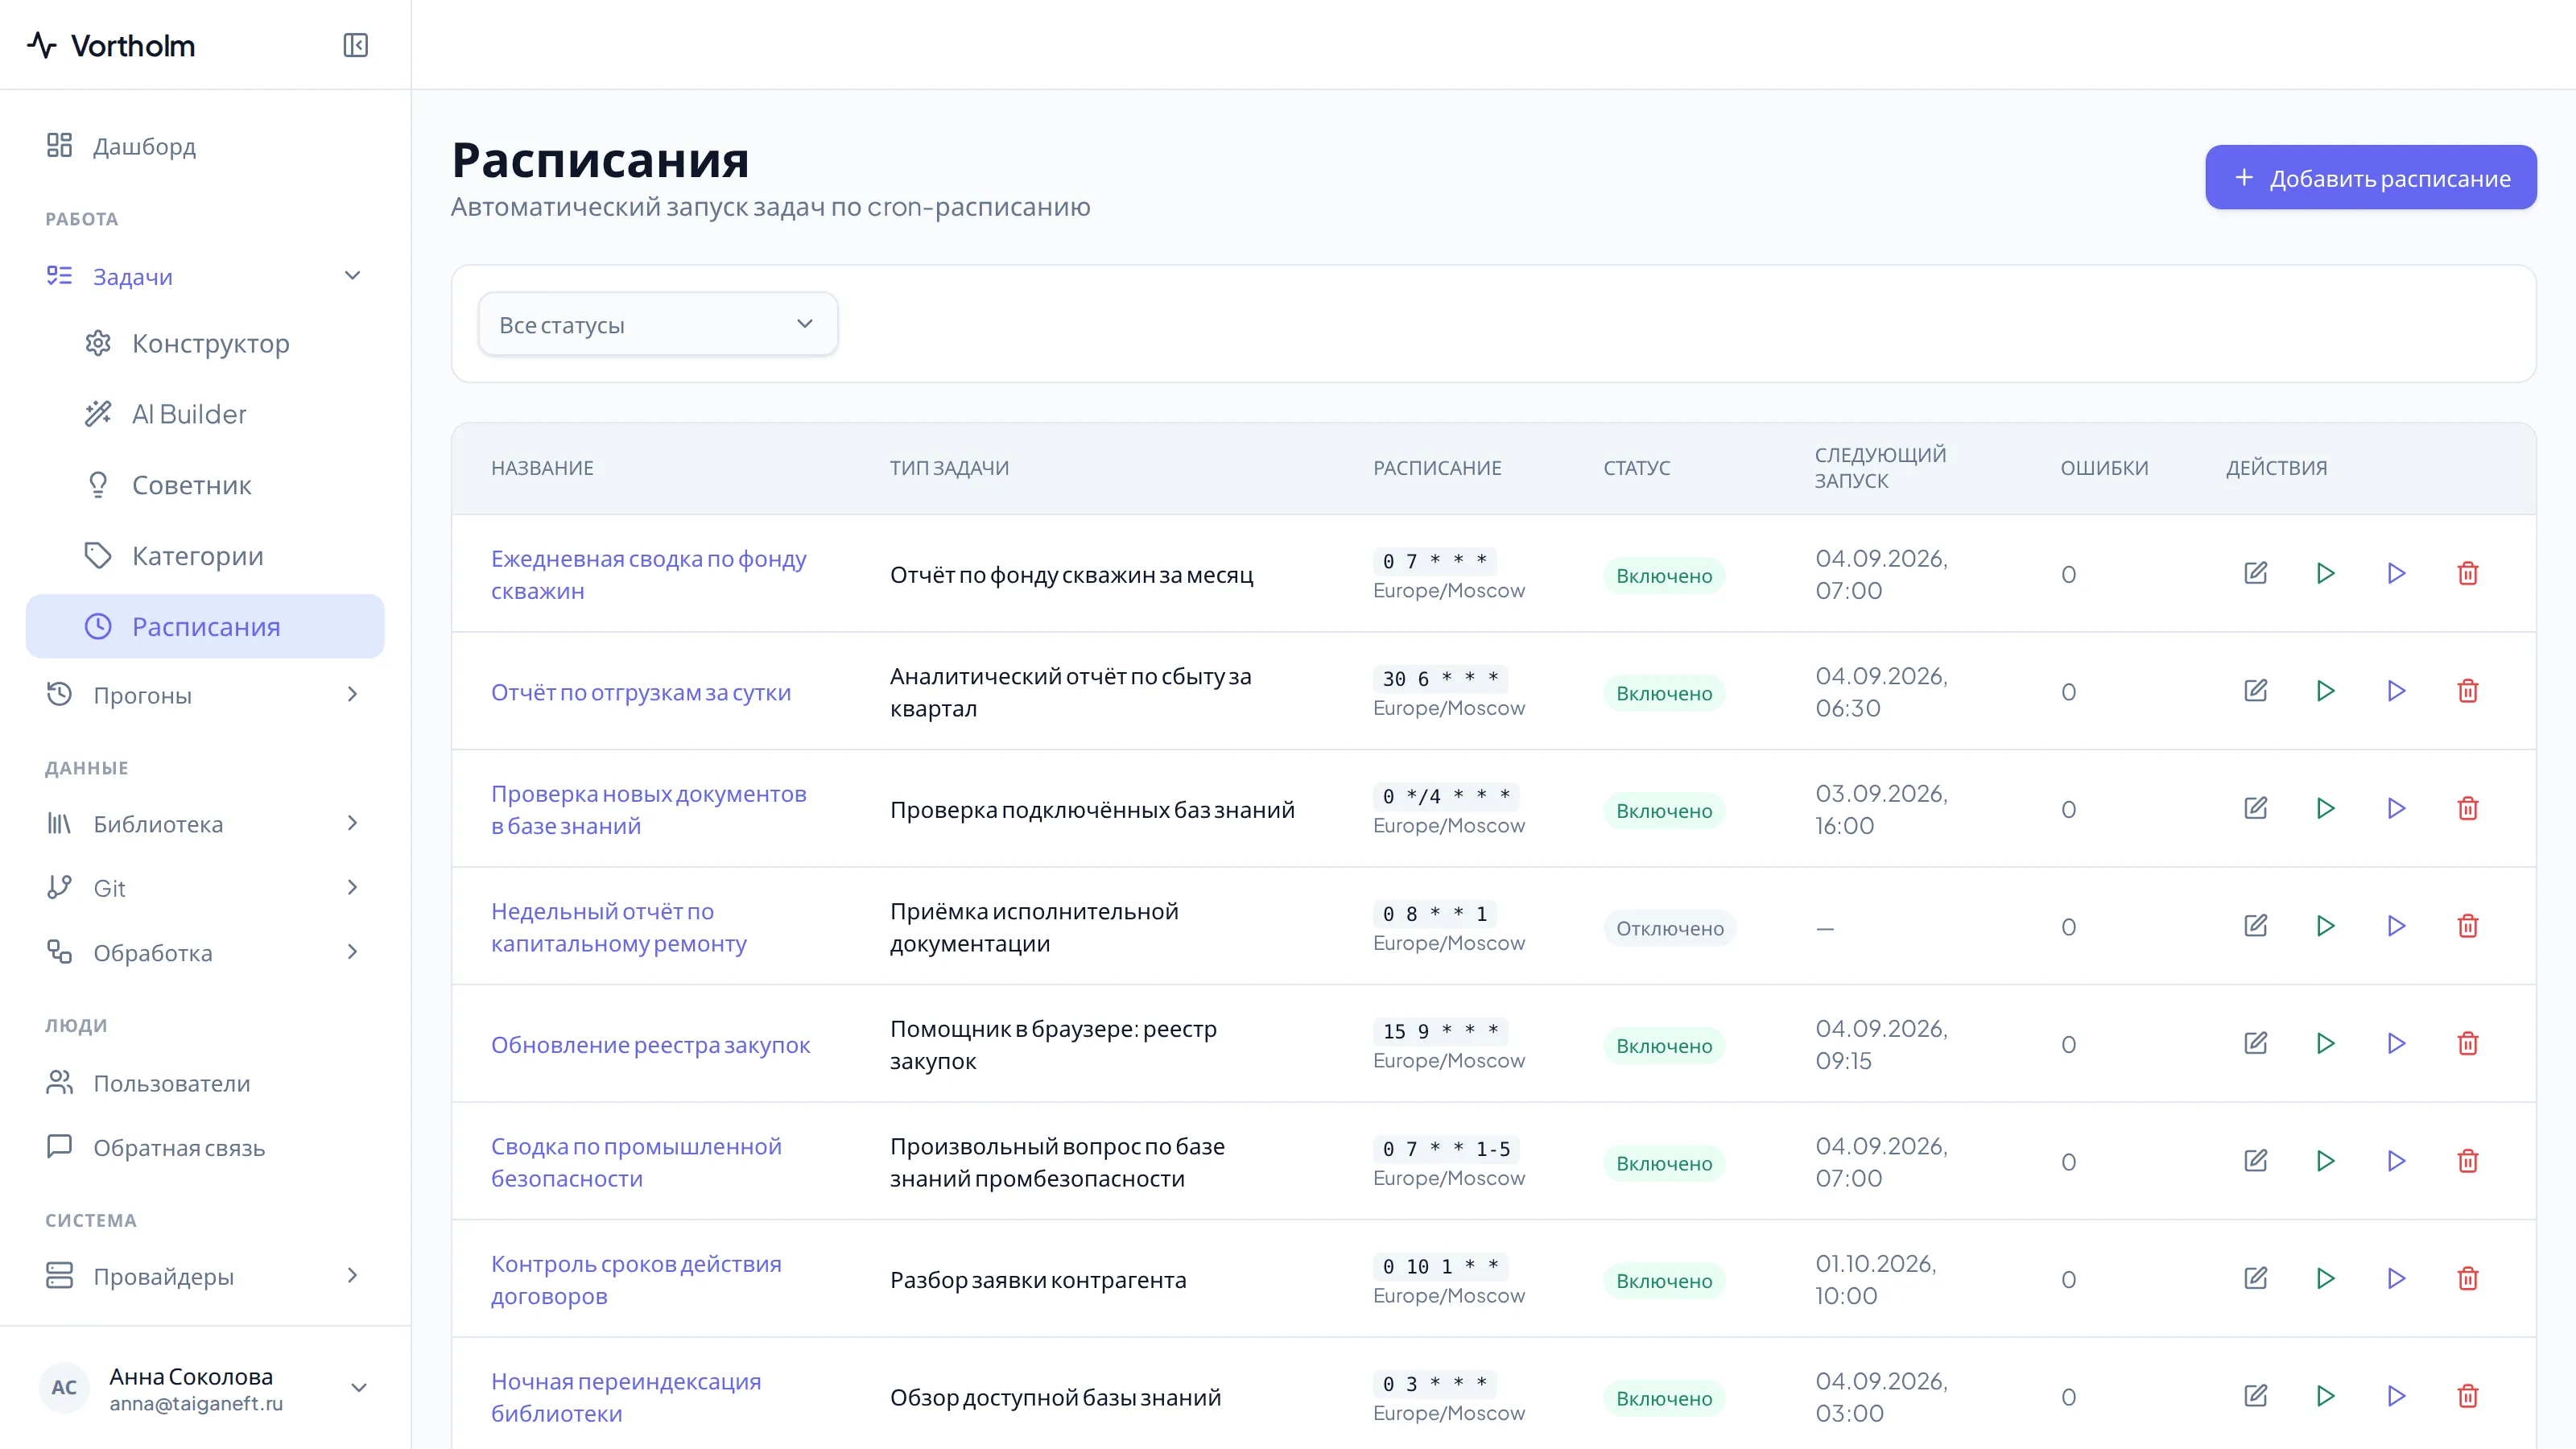Collapse the sidebar with the panel icon
The image size is (2576, 1449).
coord(356,45)
